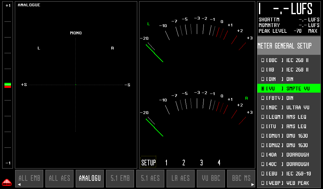The width and height of the screenshot is (323, 189).
Task: Click the red logo icon
Action: click(x=7, y=182)
